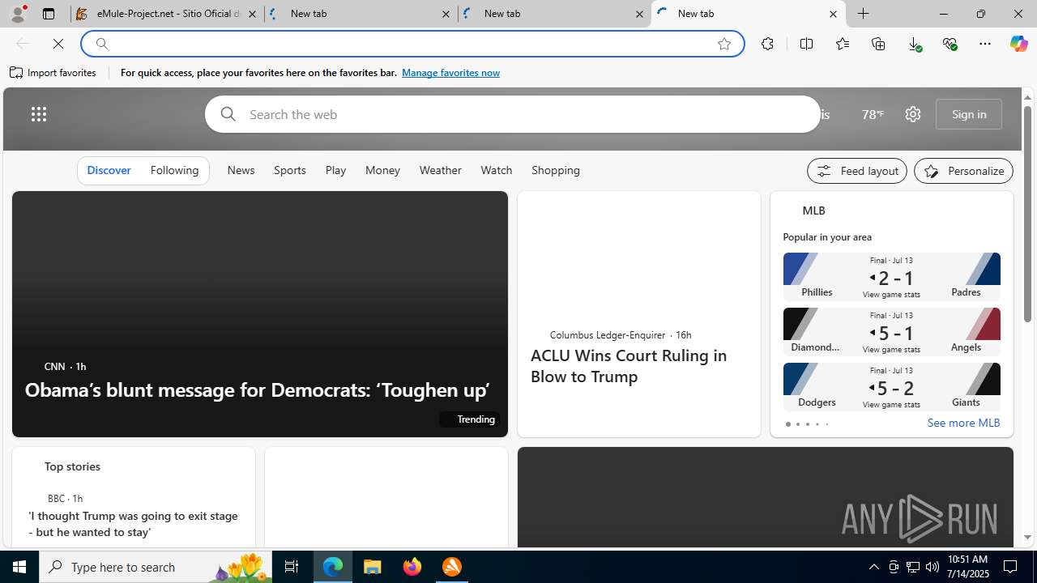Screen dimensions: 1037x583
Task: Click the 78°F weather indicator
Action: coord(873,114)
